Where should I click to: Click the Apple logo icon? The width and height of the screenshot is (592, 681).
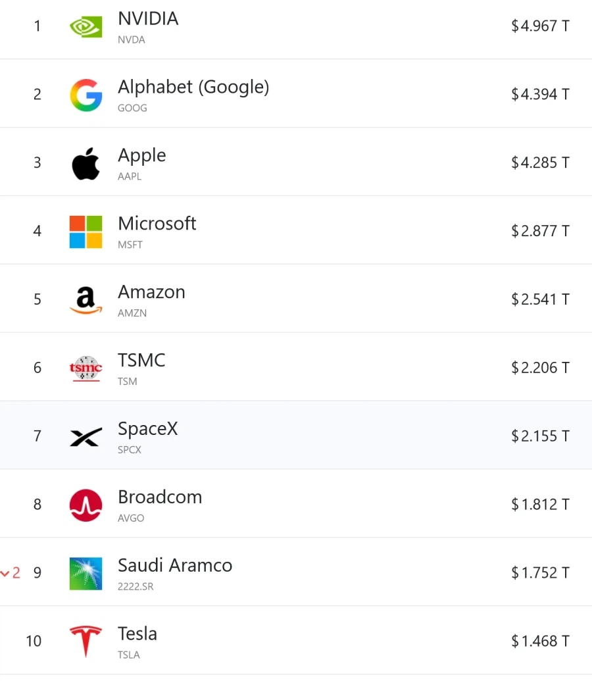[x=86, y=163]
